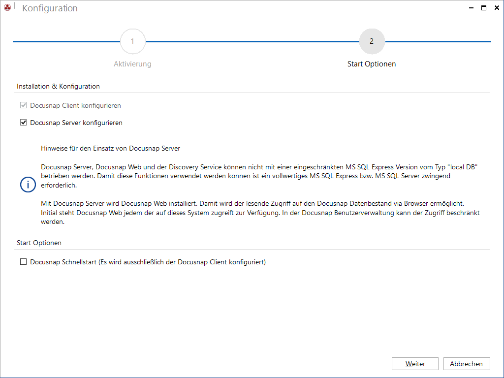Close the Konfiguration window with the X

click(497, 8)
